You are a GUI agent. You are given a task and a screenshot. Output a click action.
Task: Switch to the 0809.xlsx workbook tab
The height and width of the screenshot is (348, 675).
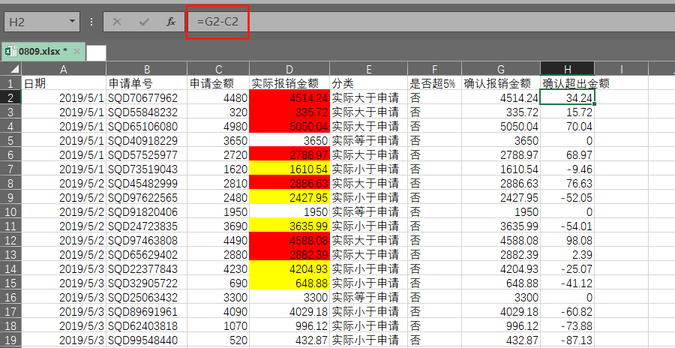click(43, 52)
